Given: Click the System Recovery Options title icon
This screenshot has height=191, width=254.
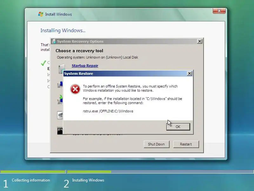Looking at the screenshot, I should pos(54,41).
